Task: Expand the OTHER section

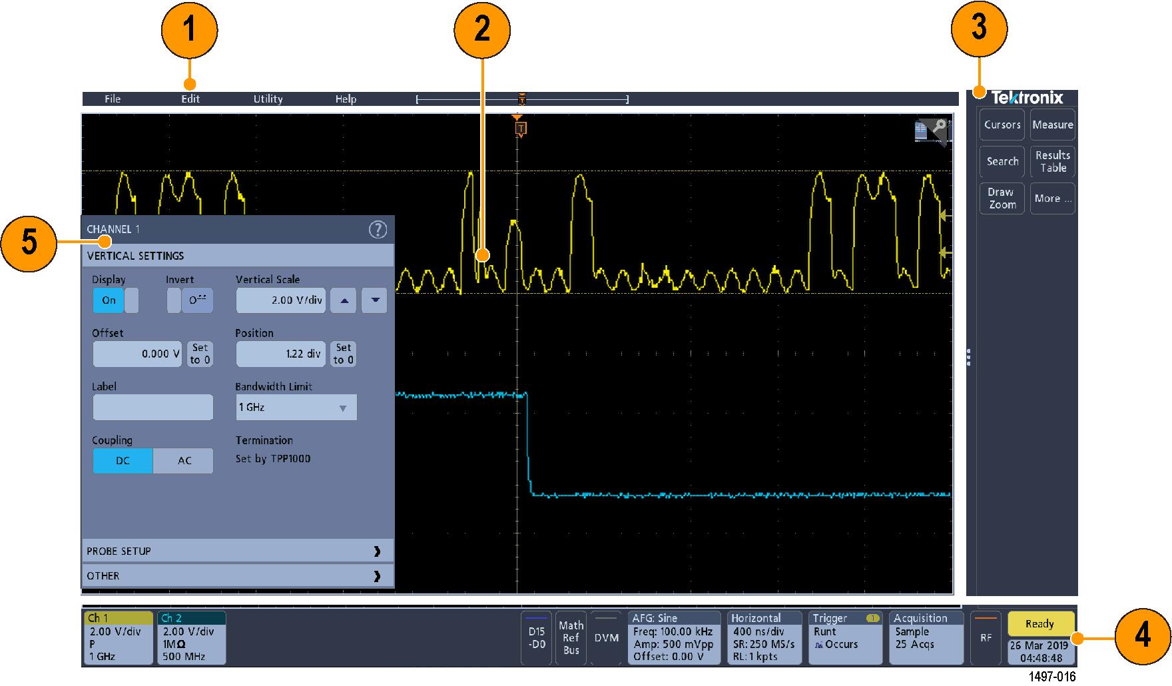Action: click(238, 576)
